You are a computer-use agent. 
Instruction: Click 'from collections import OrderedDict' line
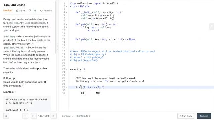tap(94, 3)
